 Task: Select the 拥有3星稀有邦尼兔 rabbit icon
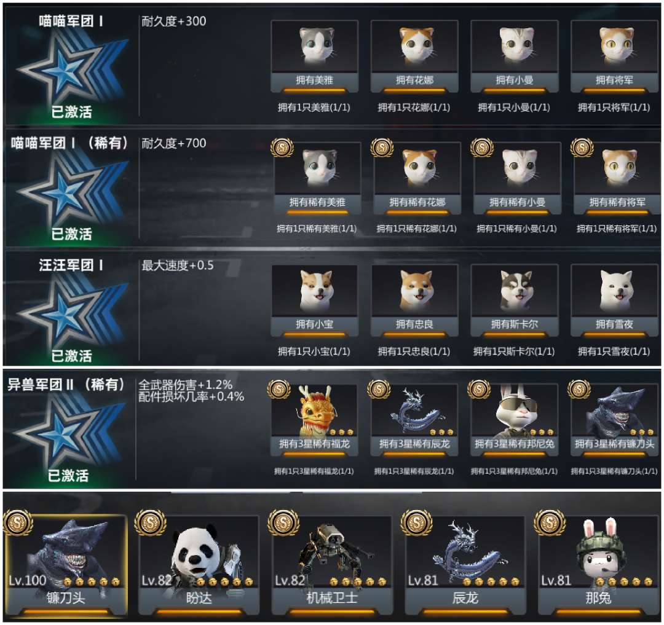tap(515, 420)
